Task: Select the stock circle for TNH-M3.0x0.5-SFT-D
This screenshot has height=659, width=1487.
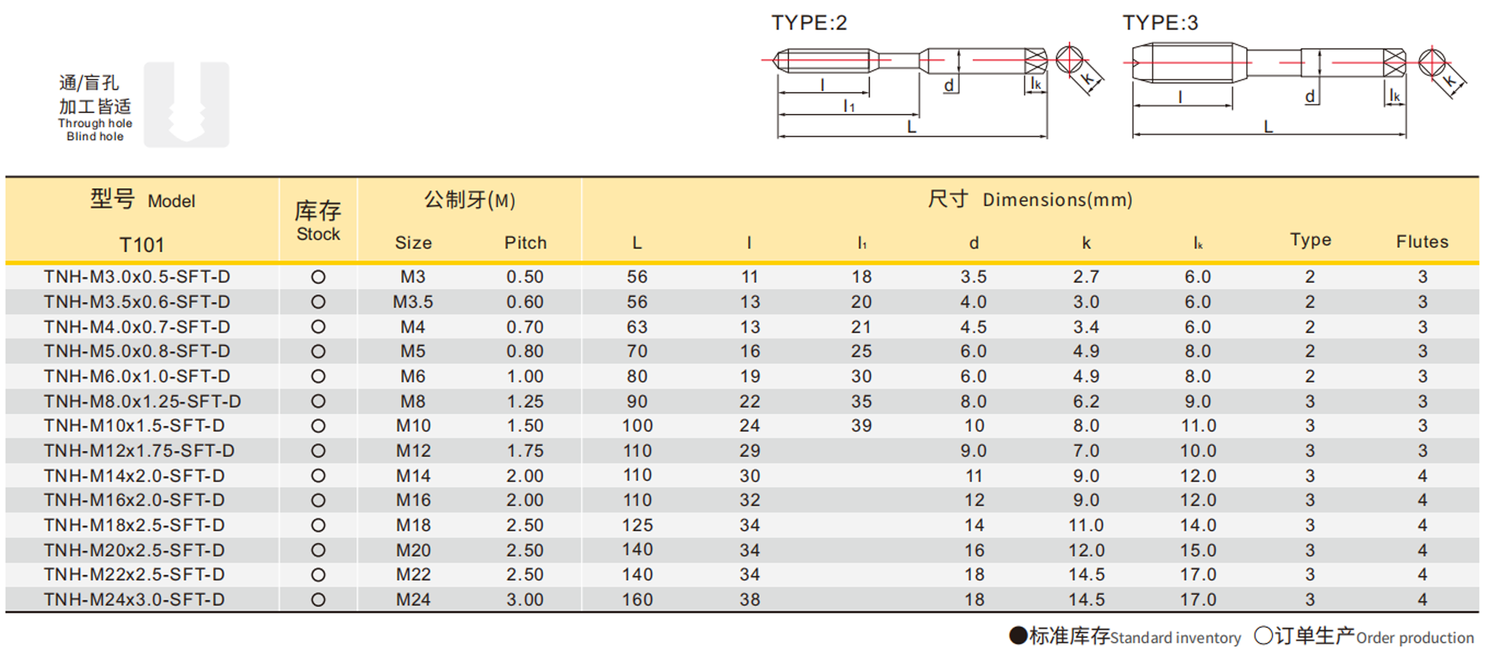Action: pyautogui.click(x=318, y=277)
